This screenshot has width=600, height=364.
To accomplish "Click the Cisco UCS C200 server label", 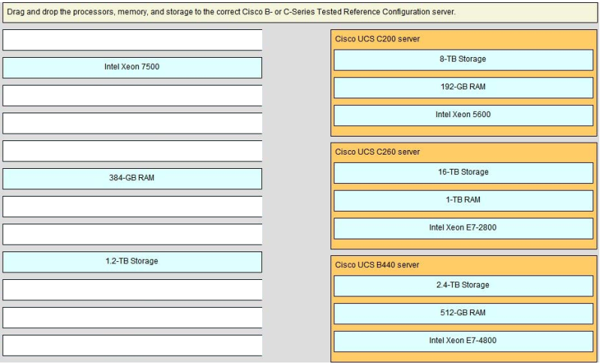I will pyautogui.click(x=377, y=39).
